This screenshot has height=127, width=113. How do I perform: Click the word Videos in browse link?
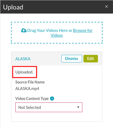pos(57,35)
